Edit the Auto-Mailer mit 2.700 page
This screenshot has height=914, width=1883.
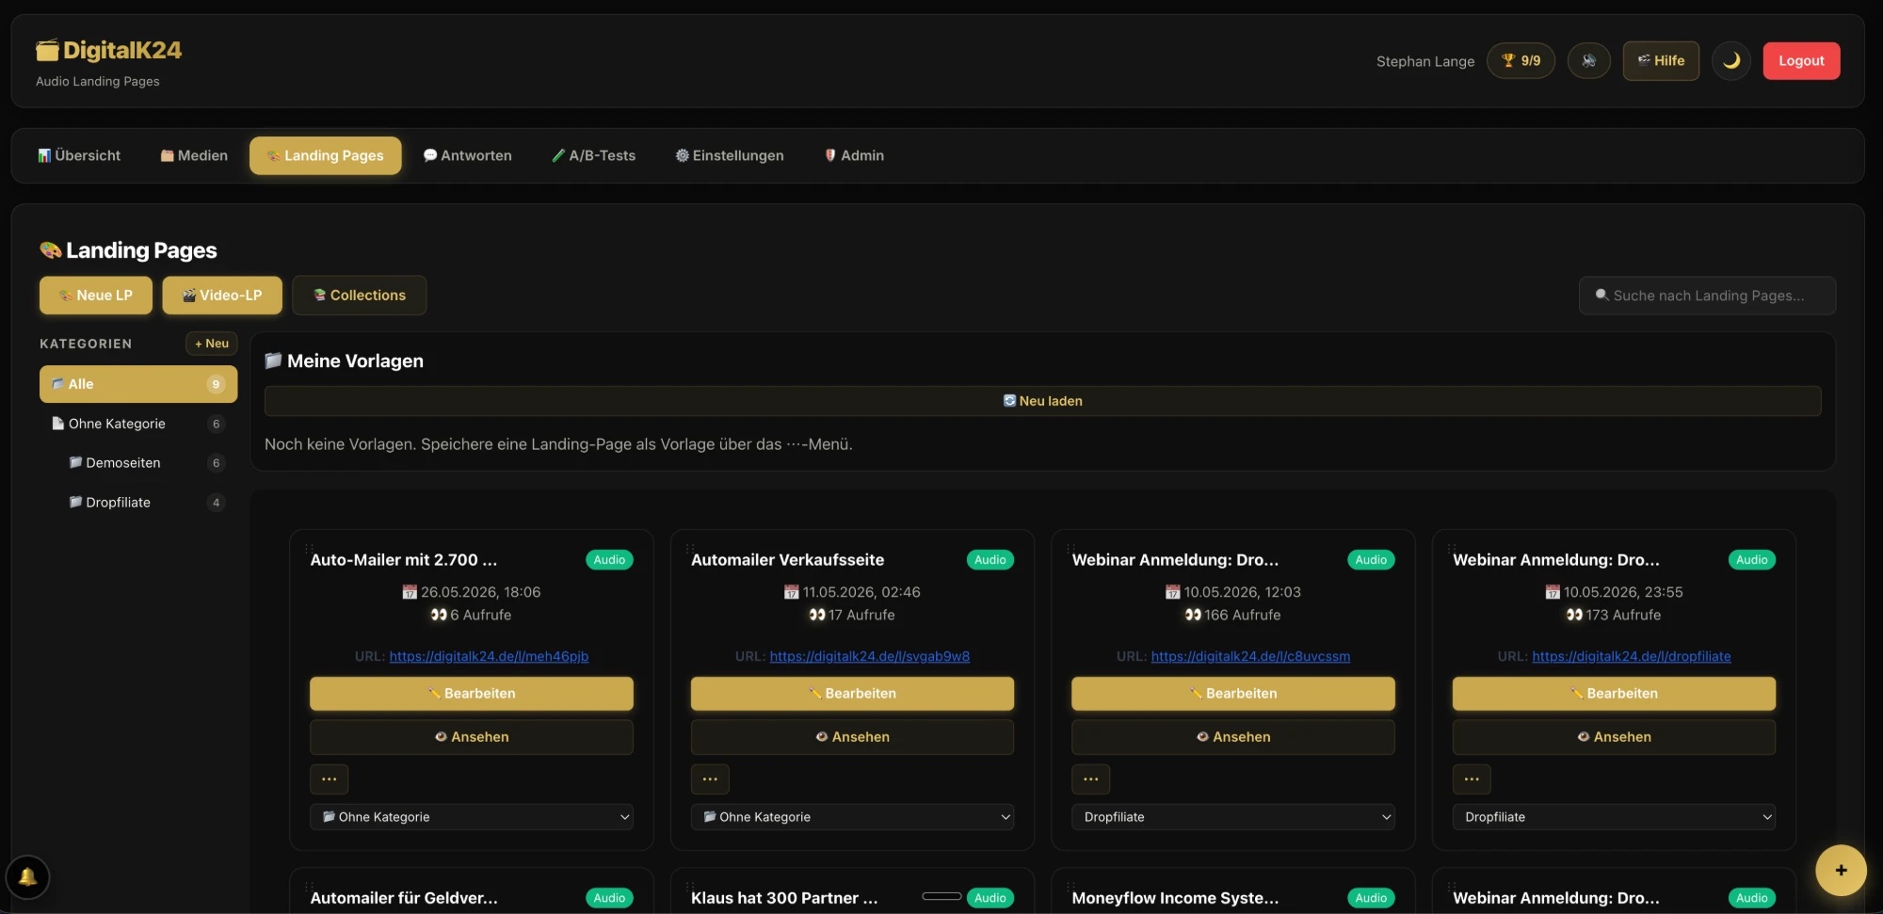click(472, 694)
